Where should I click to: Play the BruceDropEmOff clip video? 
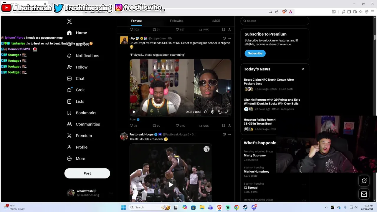click(x=134, y=112)
